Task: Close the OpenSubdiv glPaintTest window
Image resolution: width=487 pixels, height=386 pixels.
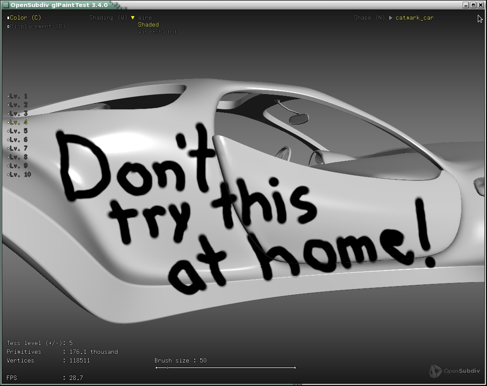Action: (480, 5)
